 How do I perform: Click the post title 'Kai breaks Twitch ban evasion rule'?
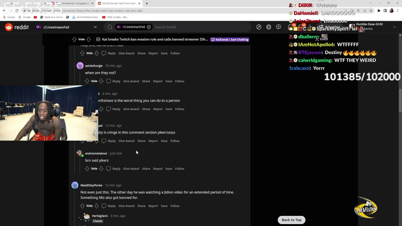[155, 40]
